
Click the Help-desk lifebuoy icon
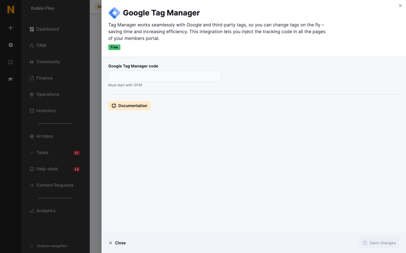(32, 169)
